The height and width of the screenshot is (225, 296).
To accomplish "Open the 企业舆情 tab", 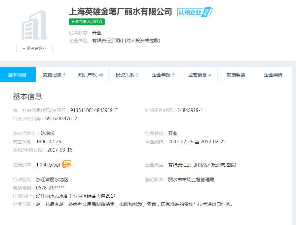I will (x=273, y=75).
